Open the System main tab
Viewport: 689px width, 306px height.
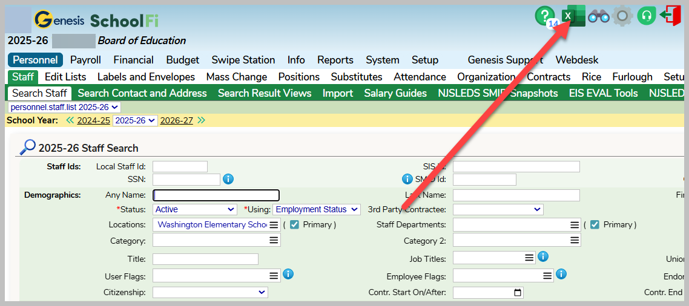point(382,60)
